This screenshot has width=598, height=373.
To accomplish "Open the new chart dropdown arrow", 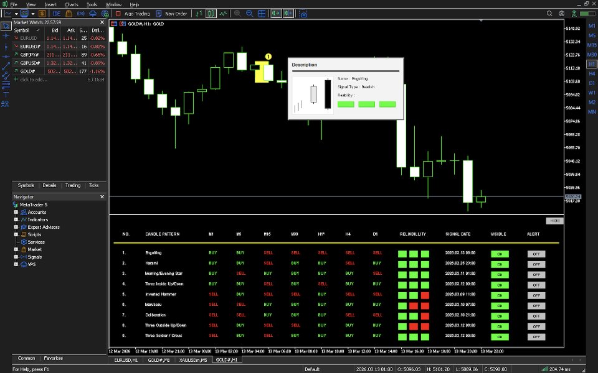I will pos(16,13).
